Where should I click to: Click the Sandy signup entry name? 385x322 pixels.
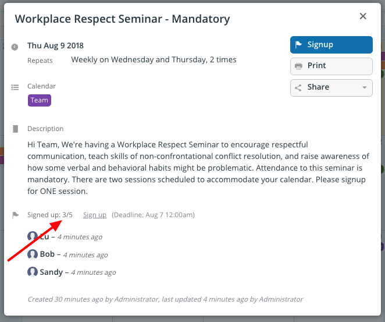pyautogui.click(x=51, y=272)
